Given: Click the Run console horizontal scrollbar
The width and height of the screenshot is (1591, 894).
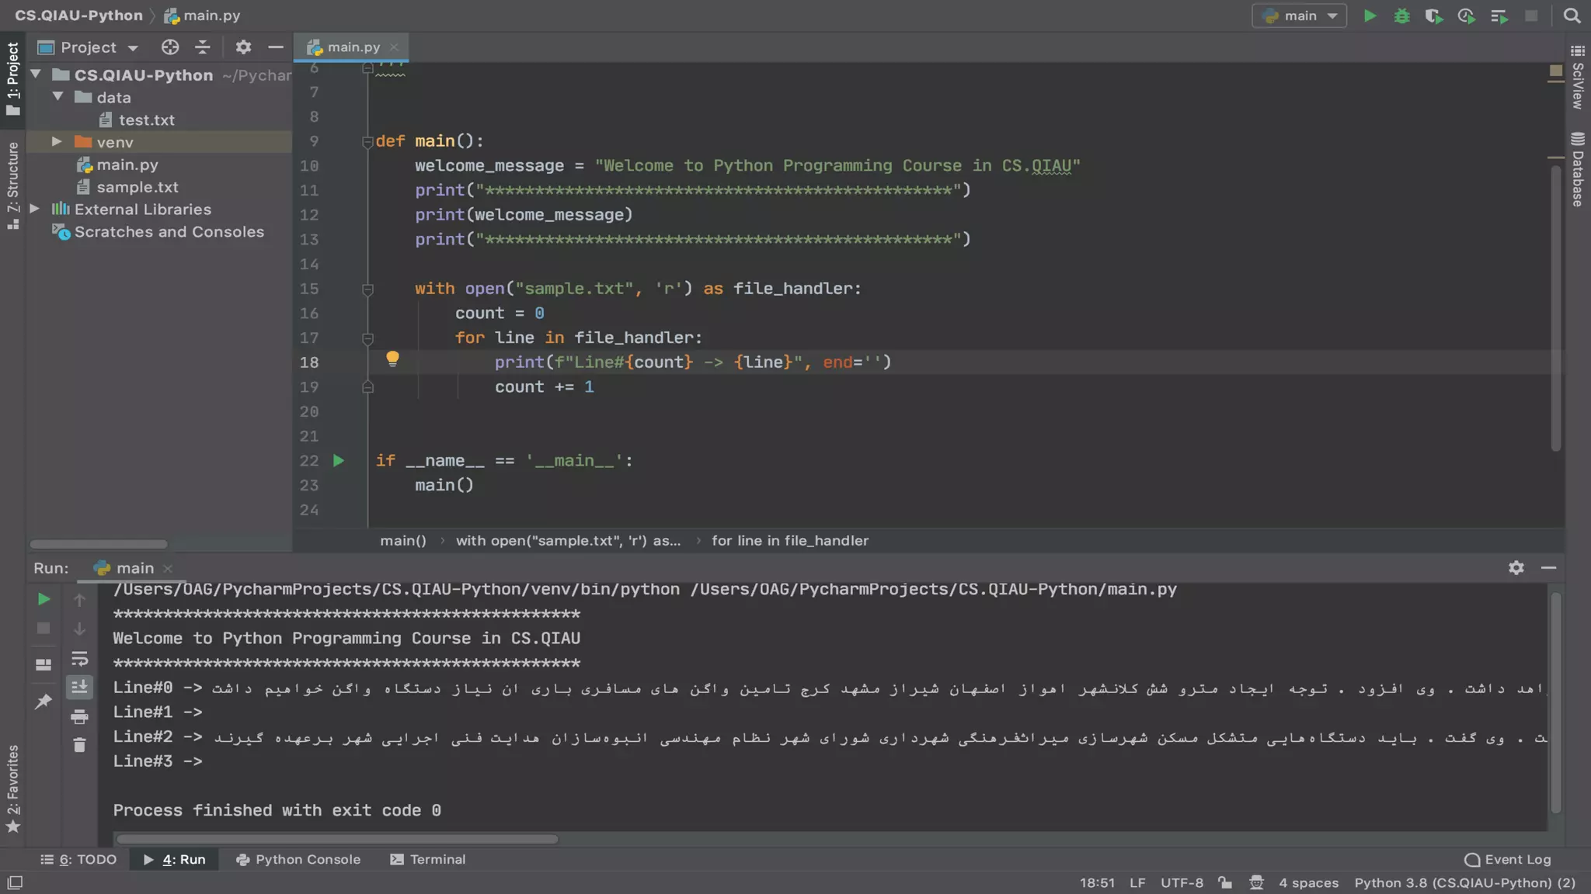Looking at the screenshot, I should tap(336, 839).
